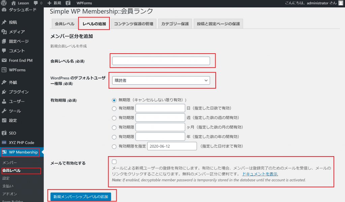Open the ドキュメントを表示 link

(x=260, y=174)
